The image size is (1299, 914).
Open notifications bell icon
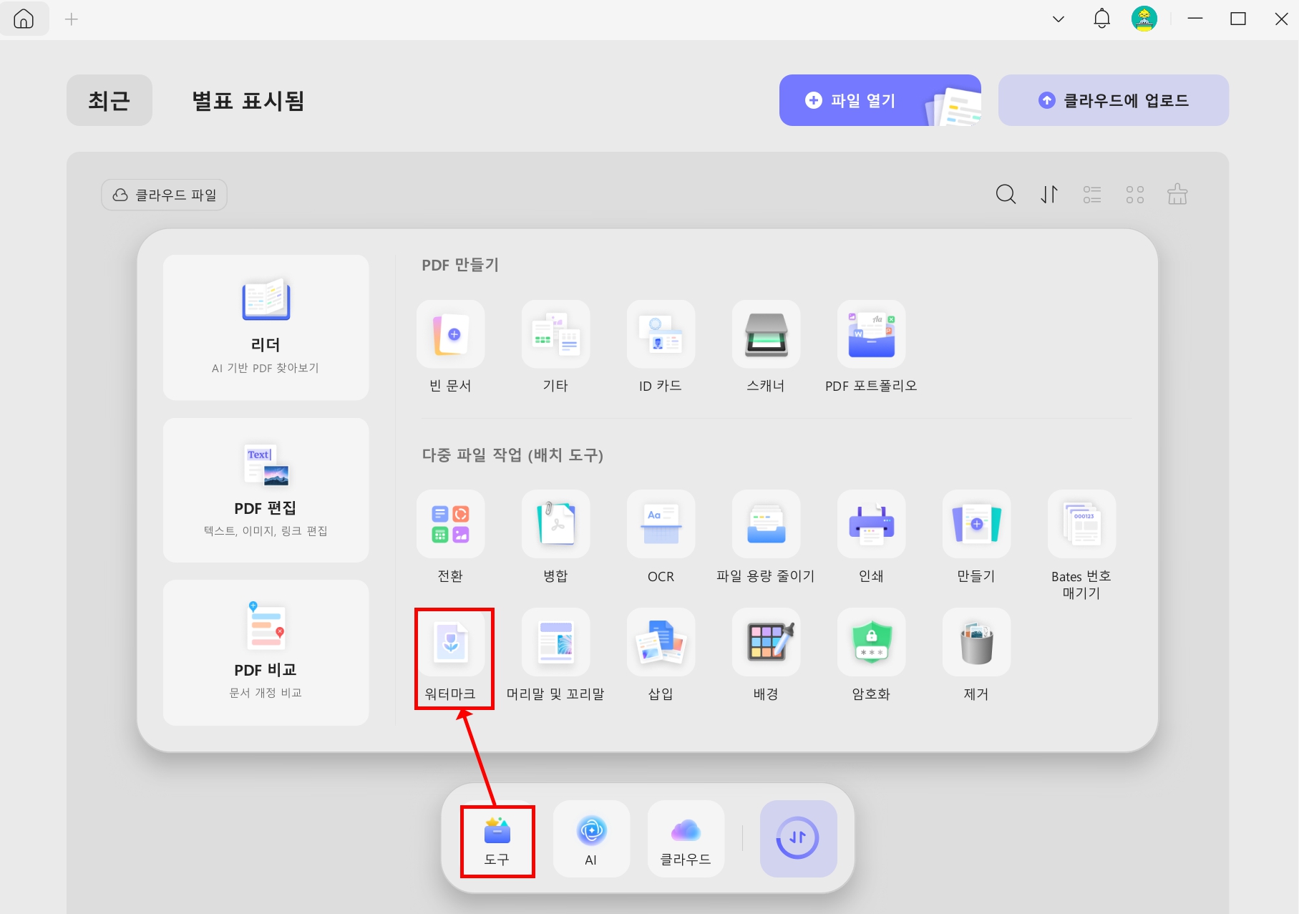tap(1101, 19)
